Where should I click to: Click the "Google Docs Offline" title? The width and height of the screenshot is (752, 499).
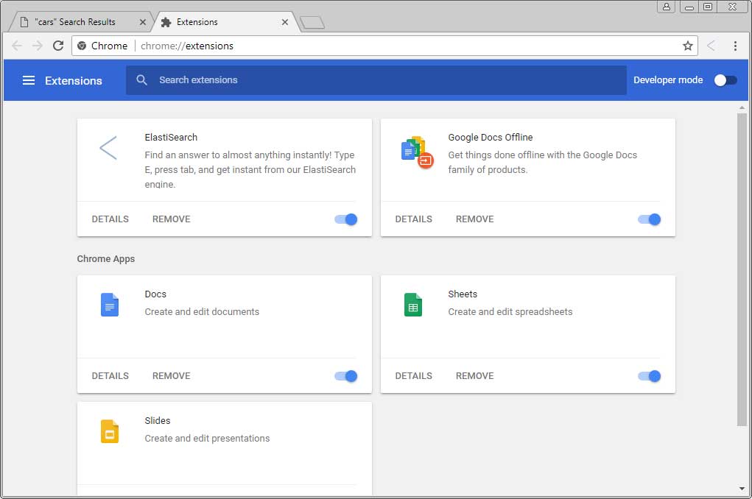(x=490, y=137)
